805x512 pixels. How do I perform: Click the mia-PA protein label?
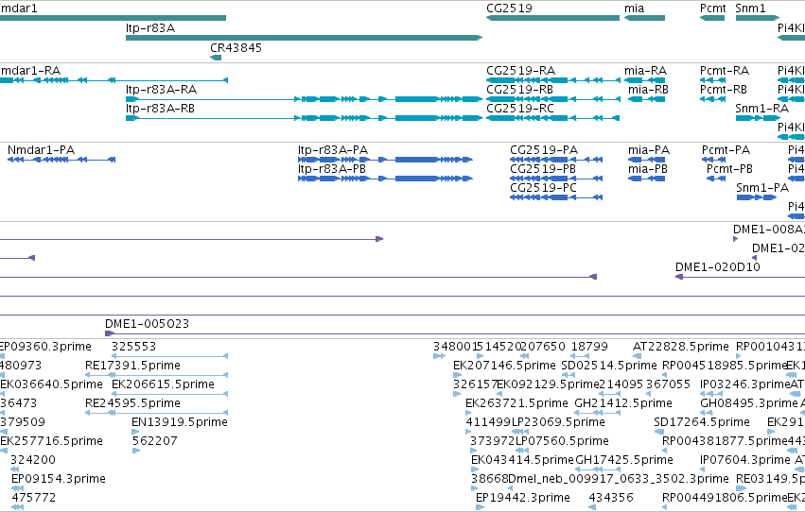pos(648,150)
